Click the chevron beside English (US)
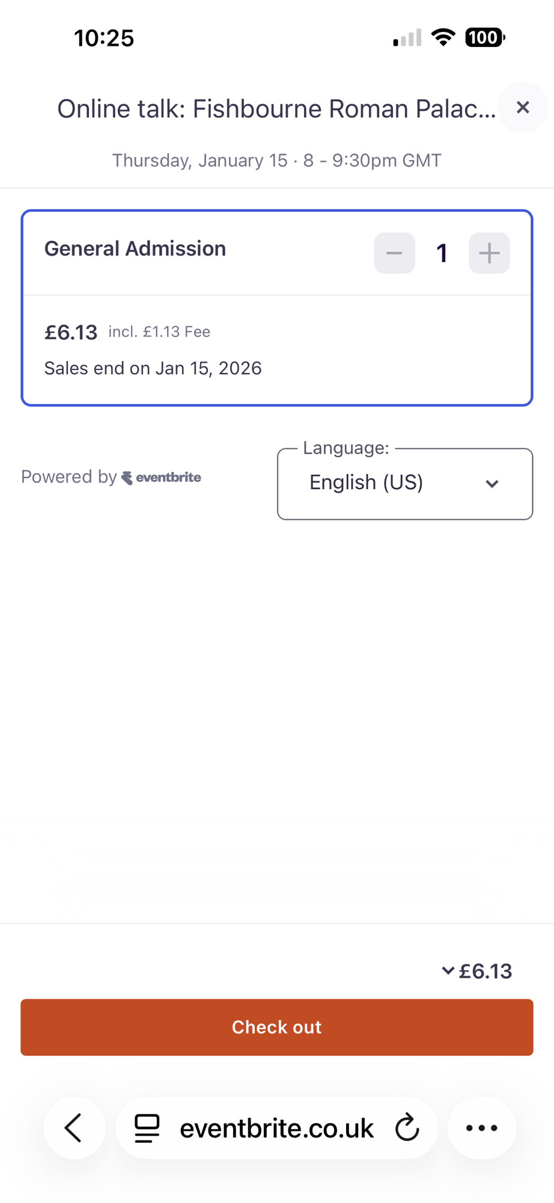 pos(492,484)
